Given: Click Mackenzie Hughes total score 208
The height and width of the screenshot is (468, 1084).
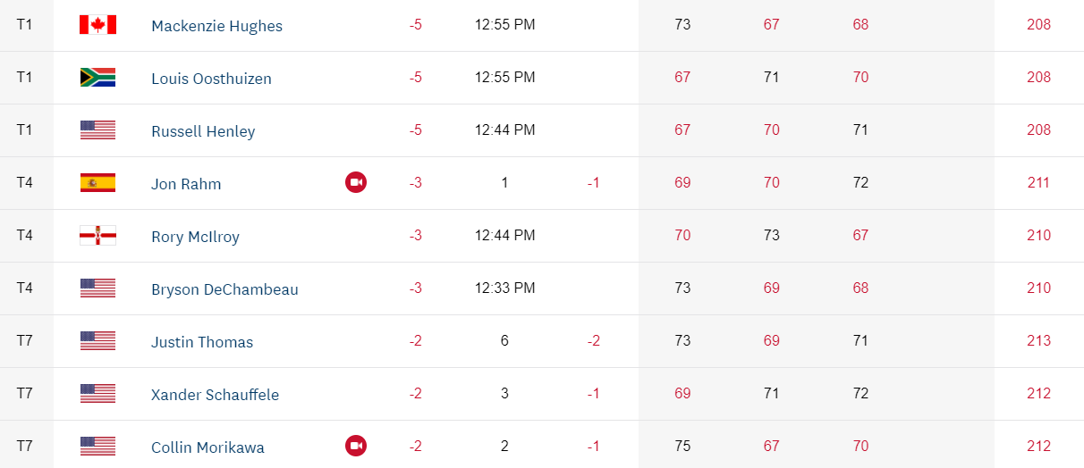Looking at the screenshot, I should [1038, 25].
